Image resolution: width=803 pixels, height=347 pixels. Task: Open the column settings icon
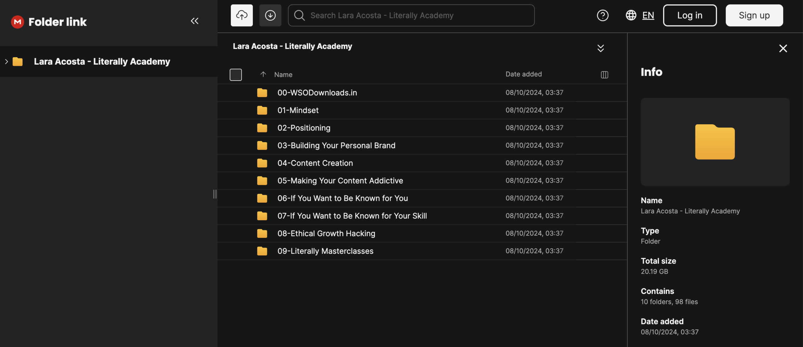pos(604,75)
